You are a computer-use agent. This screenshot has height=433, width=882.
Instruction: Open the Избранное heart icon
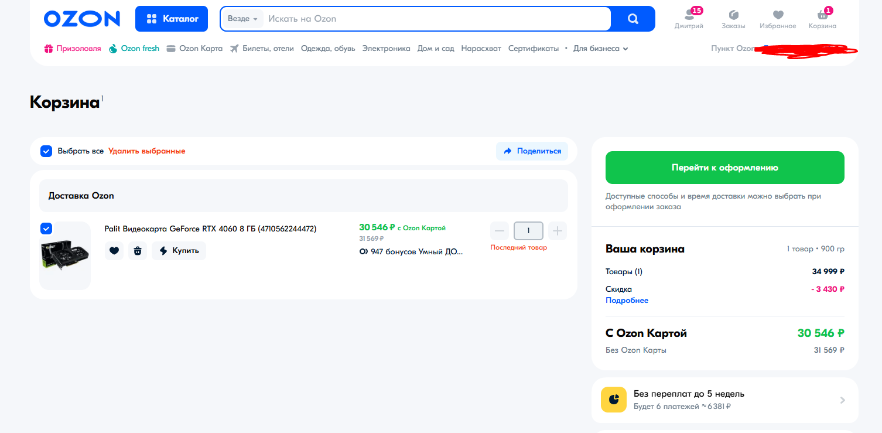click(778, 19)
